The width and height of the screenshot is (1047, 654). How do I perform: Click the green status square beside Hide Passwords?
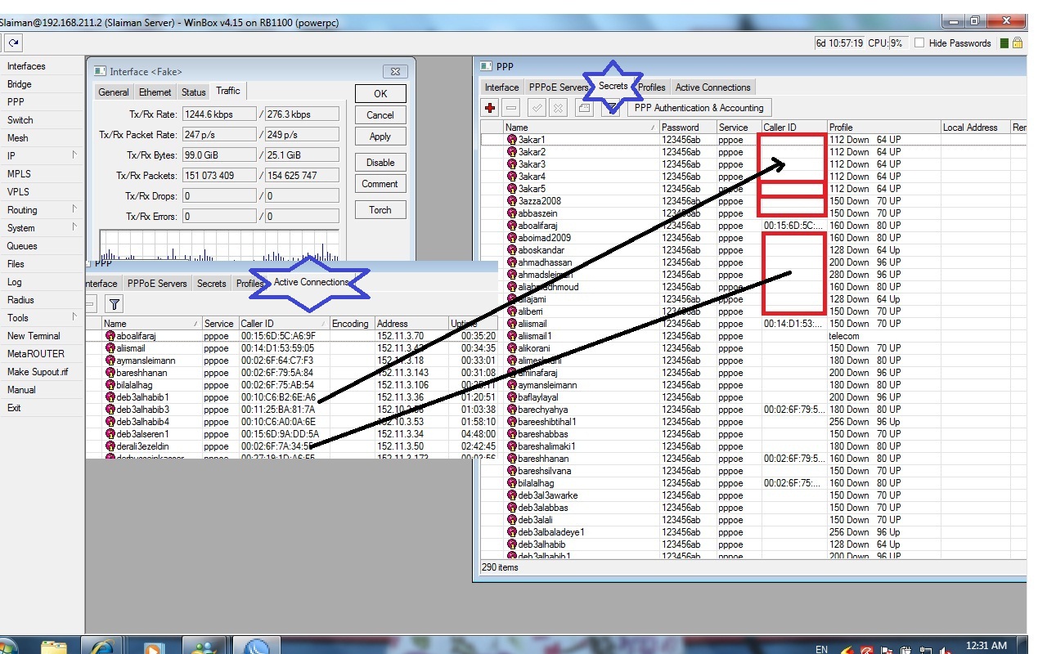point(1004,43)
